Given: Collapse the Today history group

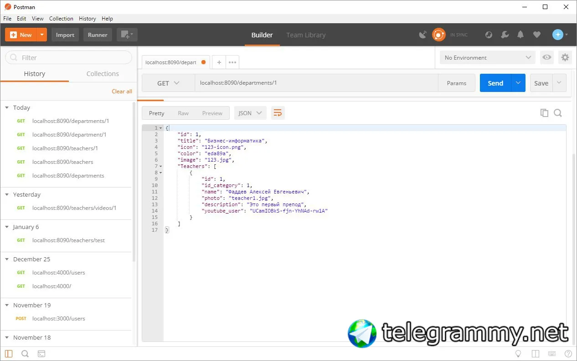Looking at the screenshot, I should (7, 108).
